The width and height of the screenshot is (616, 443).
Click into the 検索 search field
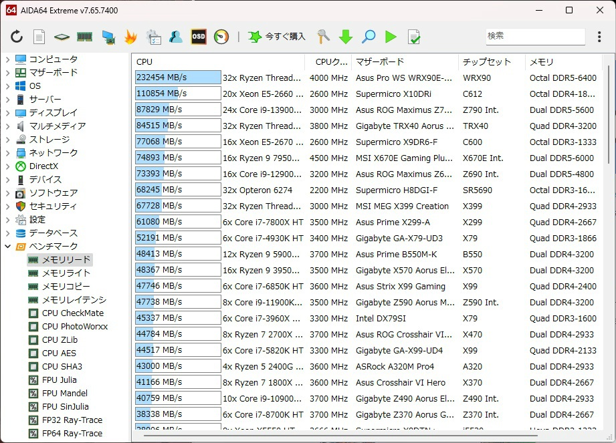click(534, 36)
